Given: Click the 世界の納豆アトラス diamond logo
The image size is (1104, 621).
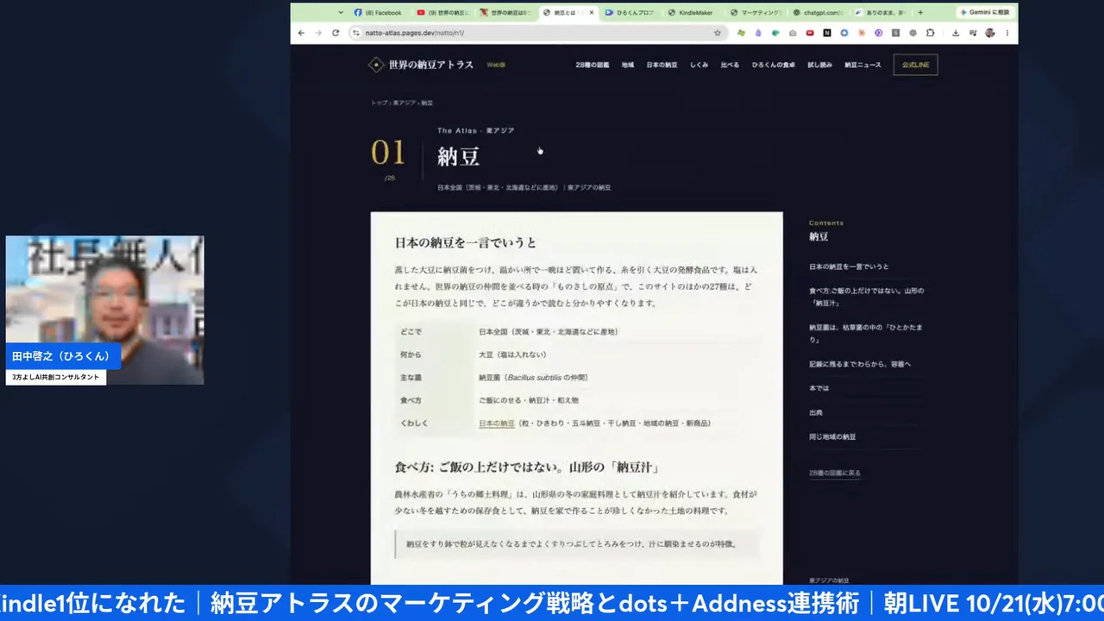Looking at the screenshot, I should [376, 65].
